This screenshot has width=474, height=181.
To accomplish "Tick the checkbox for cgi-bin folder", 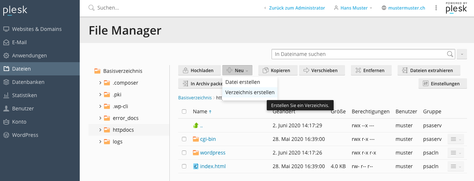I will coord(184,139).
